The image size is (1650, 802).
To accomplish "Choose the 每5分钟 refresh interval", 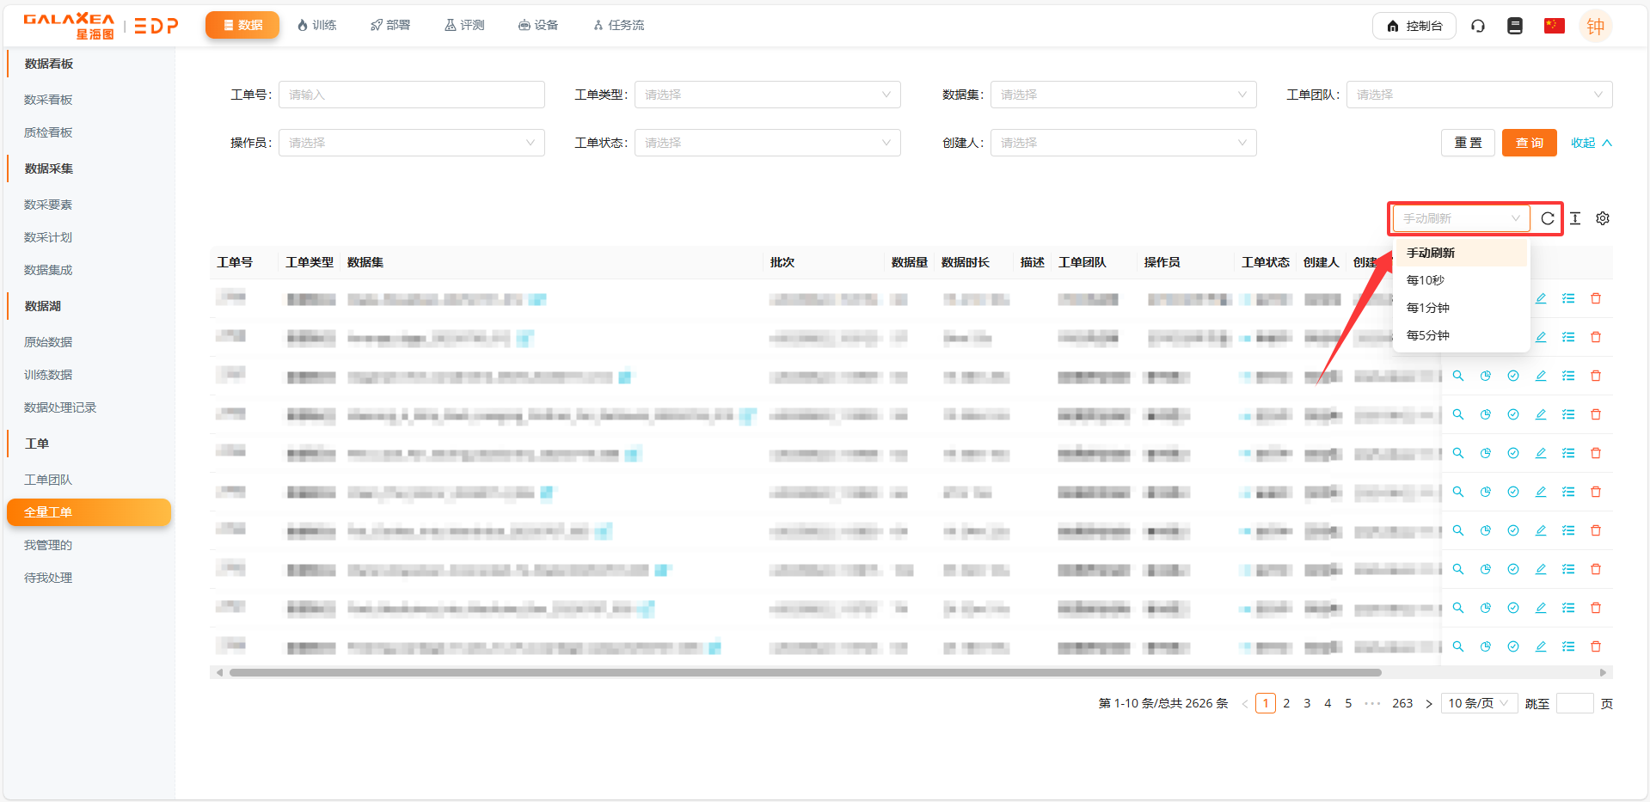I will click(x=1428, y=335).
